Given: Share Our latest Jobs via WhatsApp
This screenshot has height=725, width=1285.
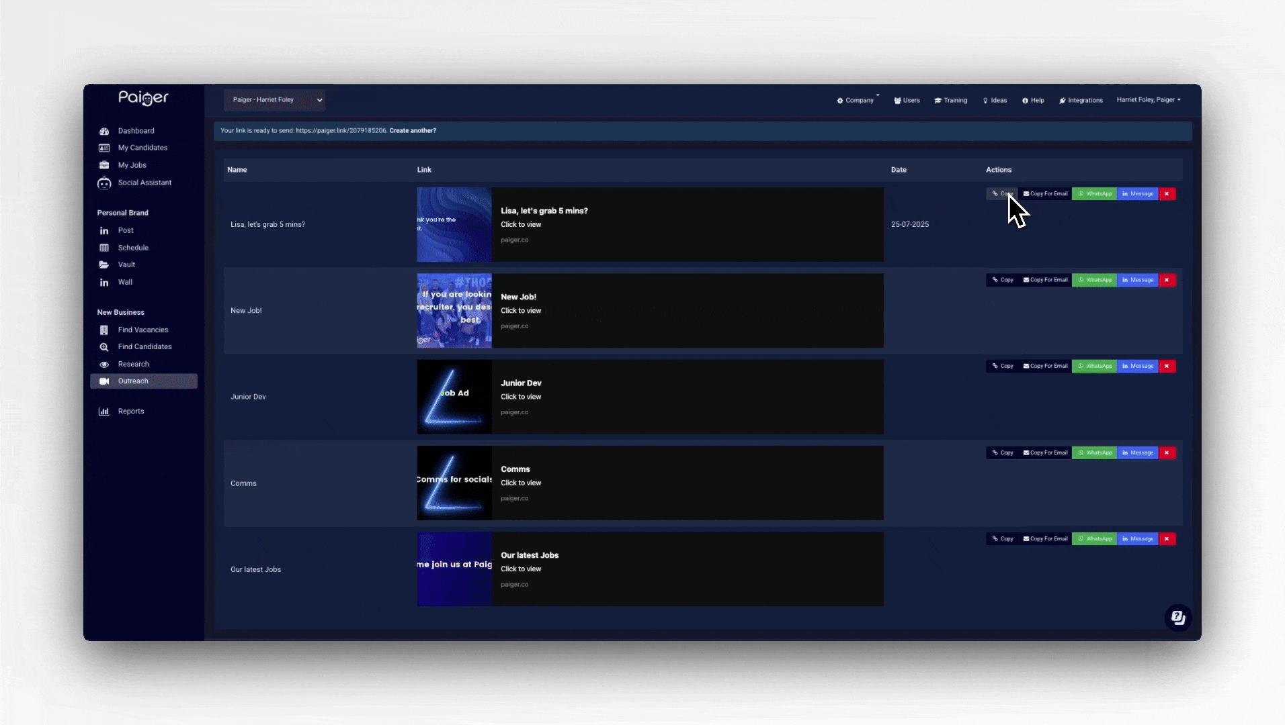Looking at the screenshot, I should [x=1094, y=538].
